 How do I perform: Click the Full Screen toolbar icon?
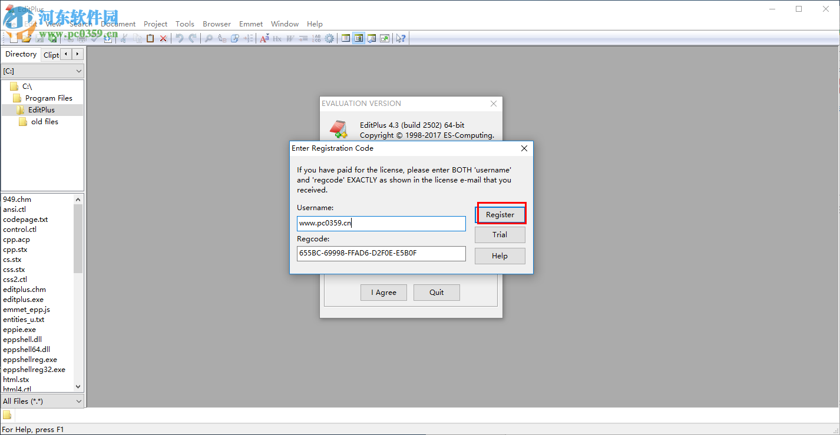pyautogui.click(x=385, y=38)
